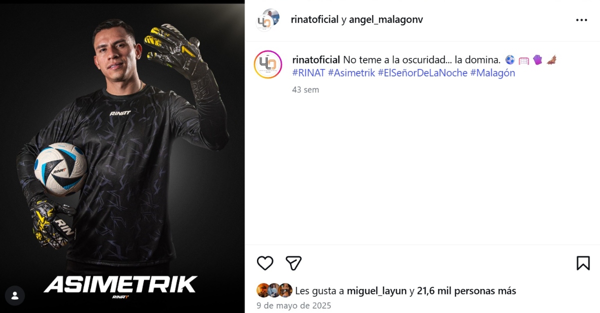The image size is (600, 313).
Task: Like the post with the heart icon
Action: (x=265, y=263)
